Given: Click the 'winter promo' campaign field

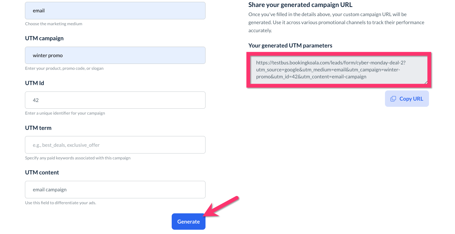Looking at the screenshot, I should click(x=115, y=55).
